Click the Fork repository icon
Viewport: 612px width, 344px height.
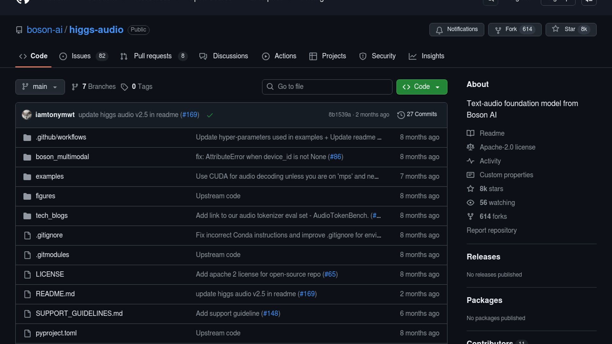point(498,30)
